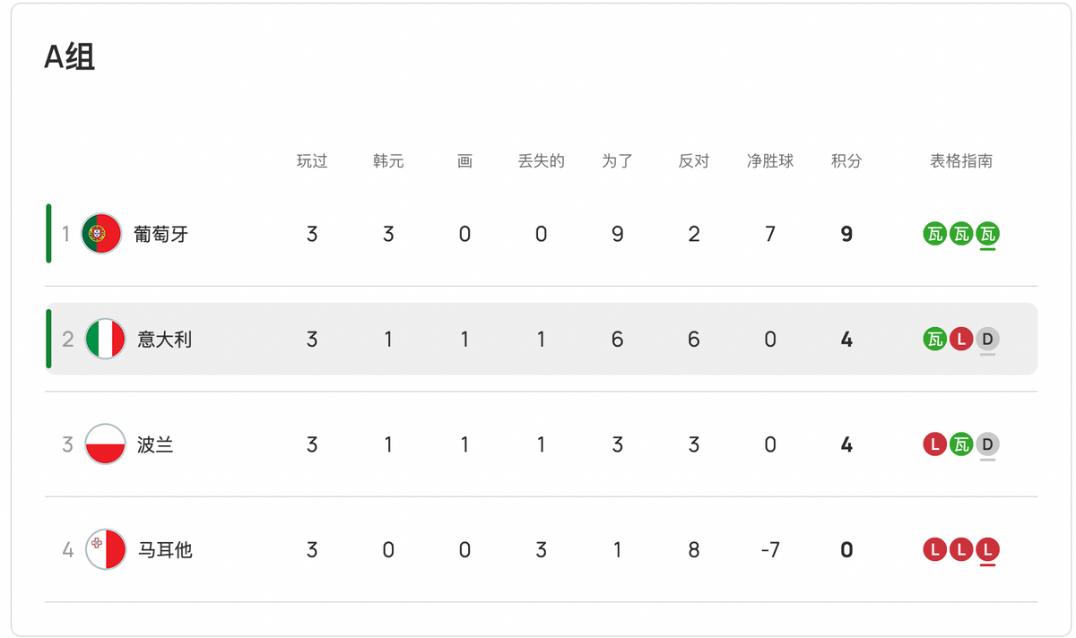Image resolution: width=1076 pixels, height=638 pixels.
Task: Open the 意大利 team link
Action: (165, 340)
